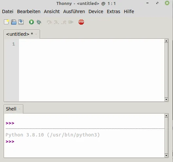Click line number 1 in the editor gutter
The width and height of the screenshot is (173, 162).
pyautogui.click(x=13, y=44)
